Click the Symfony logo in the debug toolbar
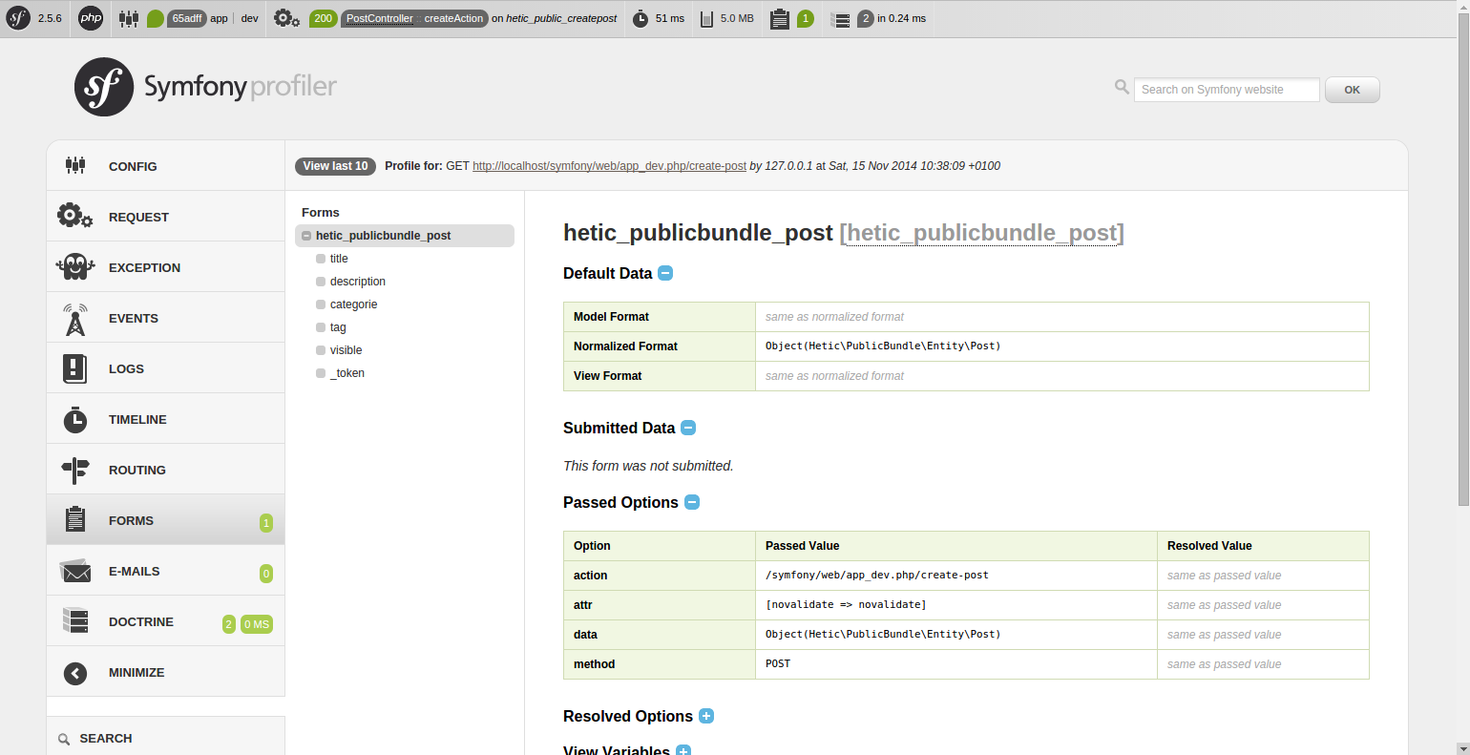 tap(18, 18)
